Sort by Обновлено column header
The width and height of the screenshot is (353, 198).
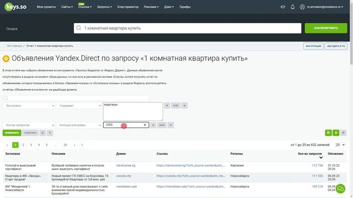point(335,154)
